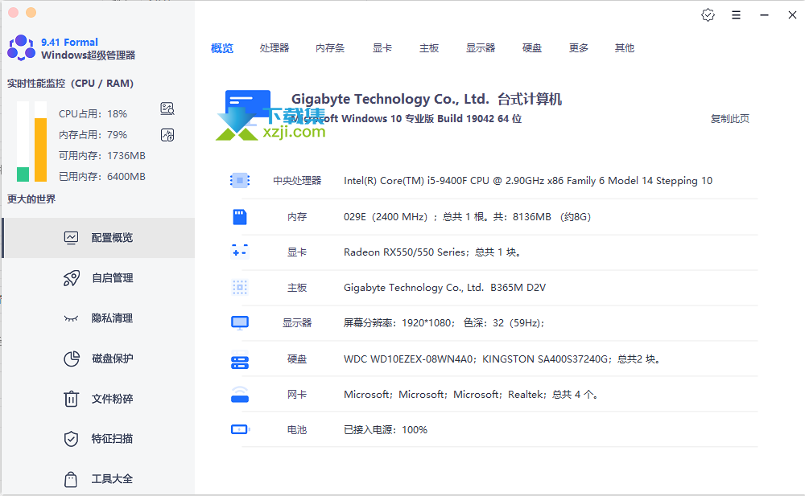This screenshot has height=496, width=805.
Task: Click the 隐私清理 closed-eye icon
Action: click(x=71, y=318)
